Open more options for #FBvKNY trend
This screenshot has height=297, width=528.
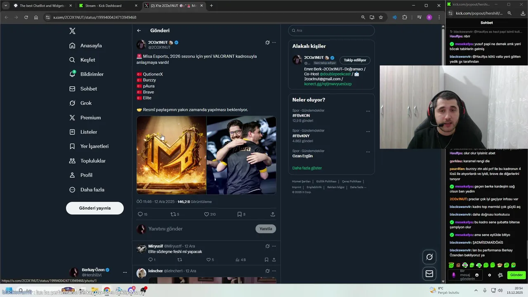[368, 131]
